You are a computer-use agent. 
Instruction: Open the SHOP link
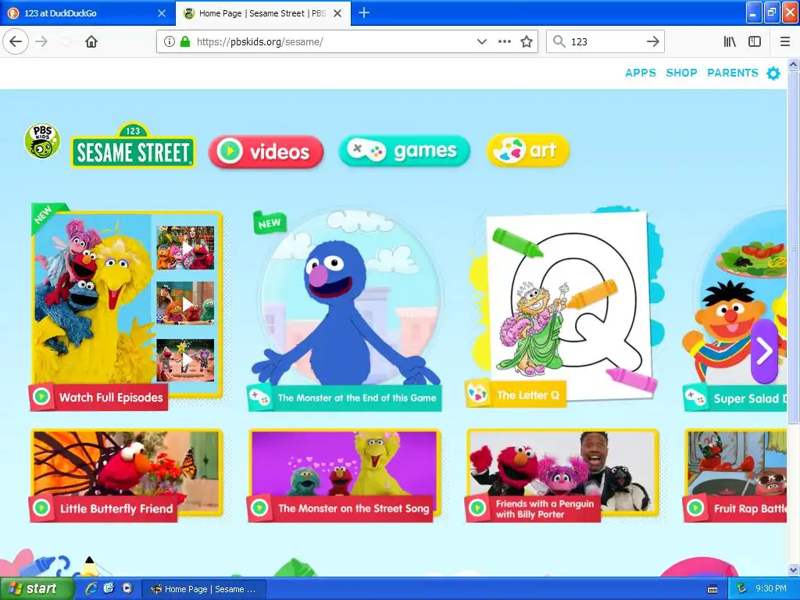pos(681,73)
